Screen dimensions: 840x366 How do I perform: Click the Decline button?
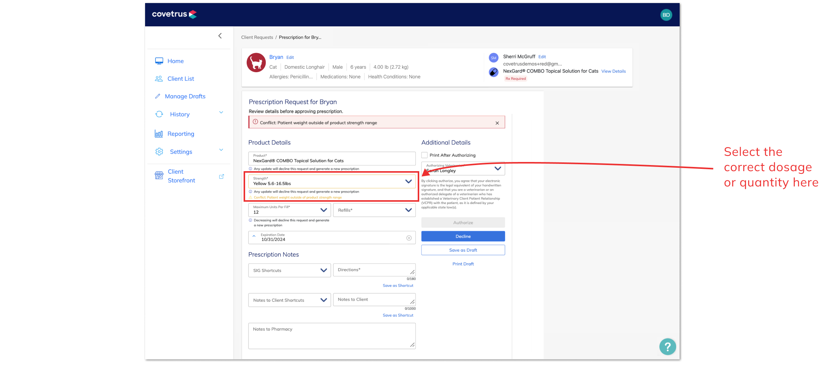point(463,236)
